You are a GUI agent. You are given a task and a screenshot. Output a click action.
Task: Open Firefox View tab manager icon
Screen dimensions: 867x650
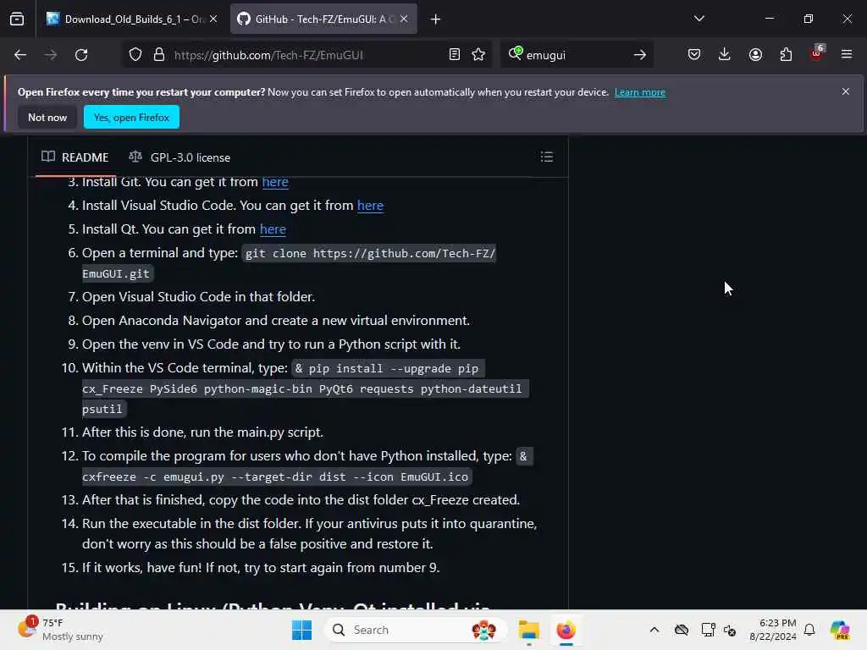click(x=17, y=19)
